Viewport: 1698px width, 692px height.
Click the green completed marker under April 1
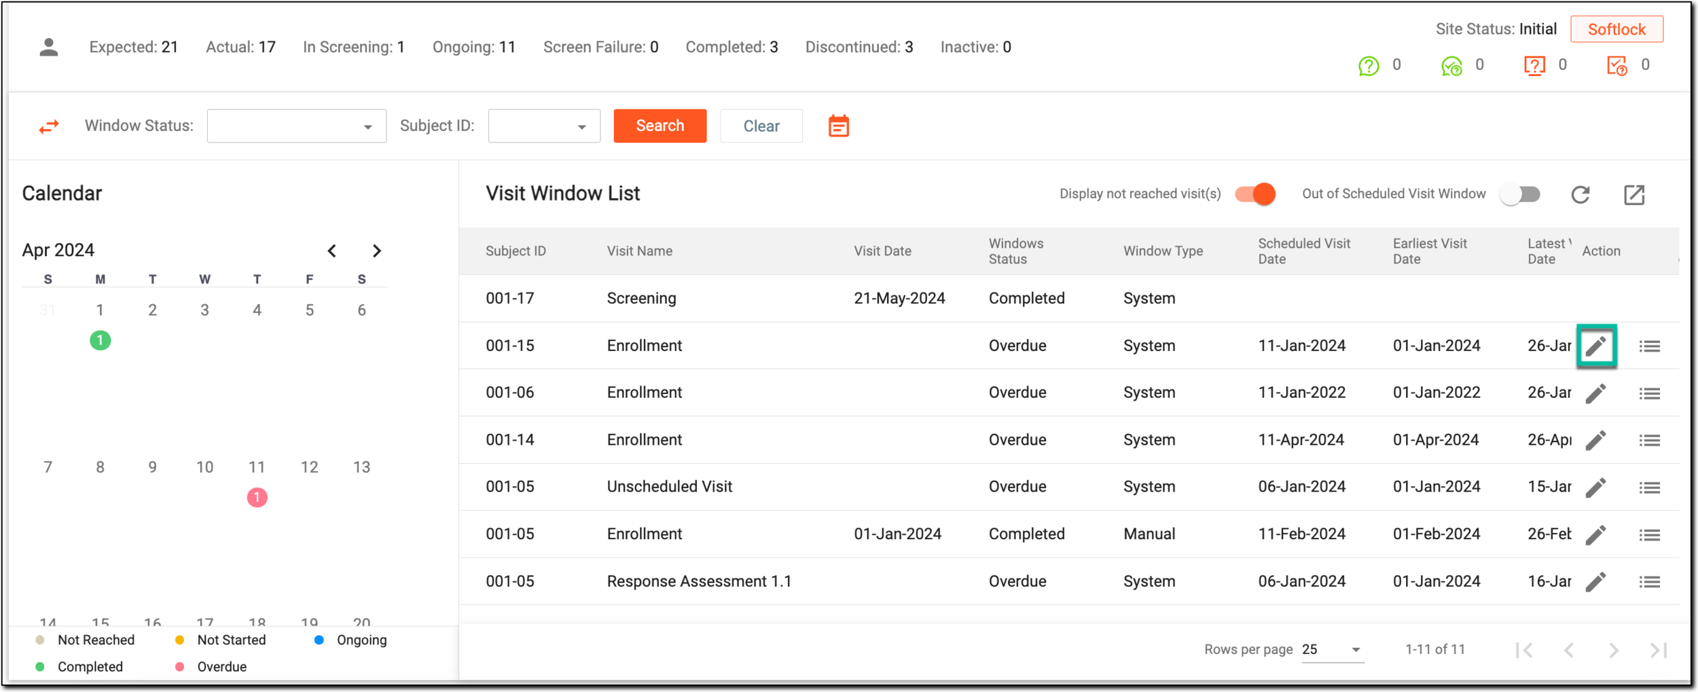coord(100,340)
